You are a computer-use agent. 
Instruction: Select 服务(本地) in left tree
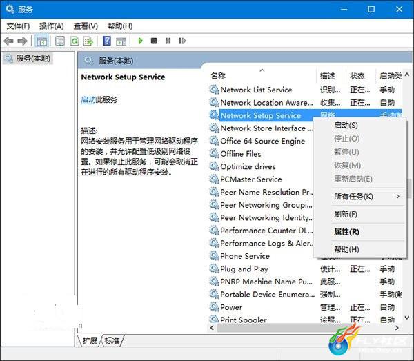pyautogui.click(x=33, y=58)
